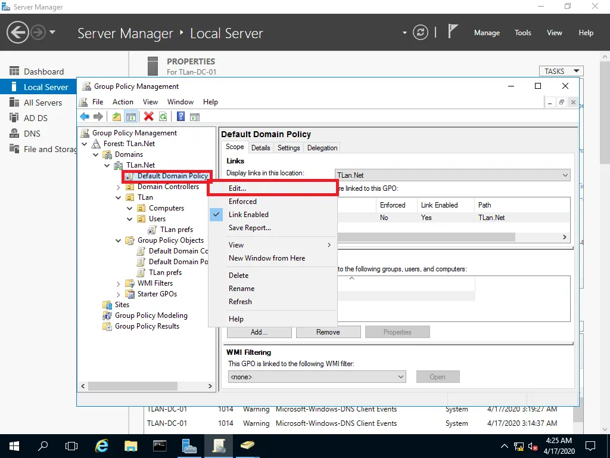Launch Internet Explorer from the taskbar
This screenshot has width=610, height=458.
[101, 446]
